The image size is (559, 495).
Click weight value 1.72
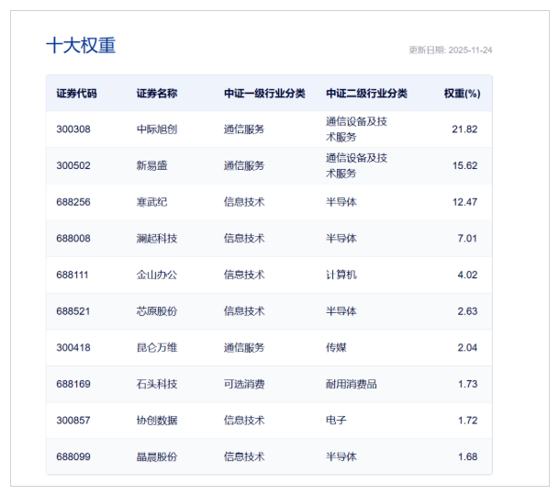(468, 420)
